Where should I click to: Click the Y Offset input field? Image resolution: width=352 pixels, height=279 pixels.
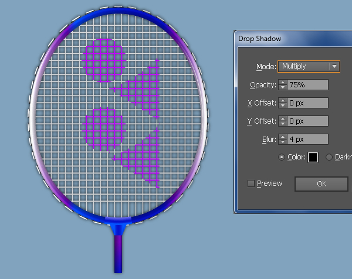[x=308, y=121]
